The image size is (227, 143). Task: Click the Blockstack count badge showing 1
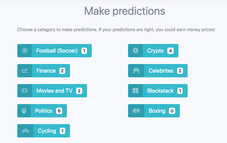coord(180,91)
